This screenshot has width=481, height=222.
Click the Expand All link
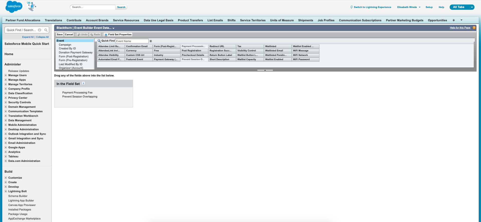[28, 37]
